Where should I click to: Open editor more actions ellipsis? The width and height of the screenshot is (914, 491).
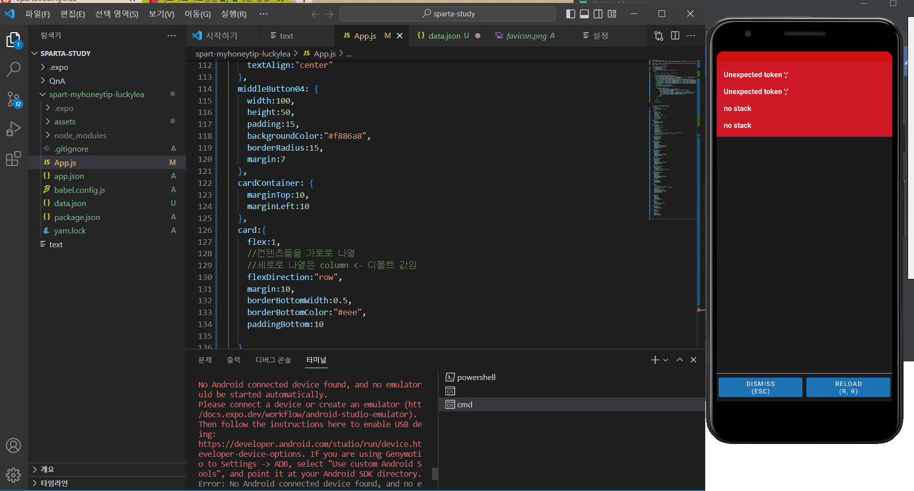[691, 36]
